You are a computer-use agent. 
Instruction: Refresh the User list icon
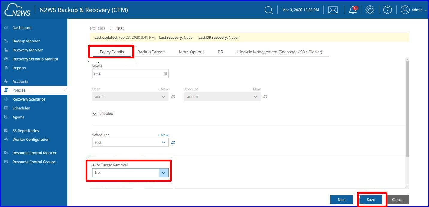click(173, 97)
